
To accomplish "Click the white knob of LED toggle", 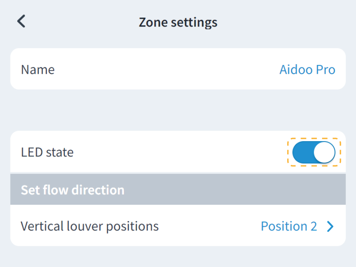I will tap(324, 152).
